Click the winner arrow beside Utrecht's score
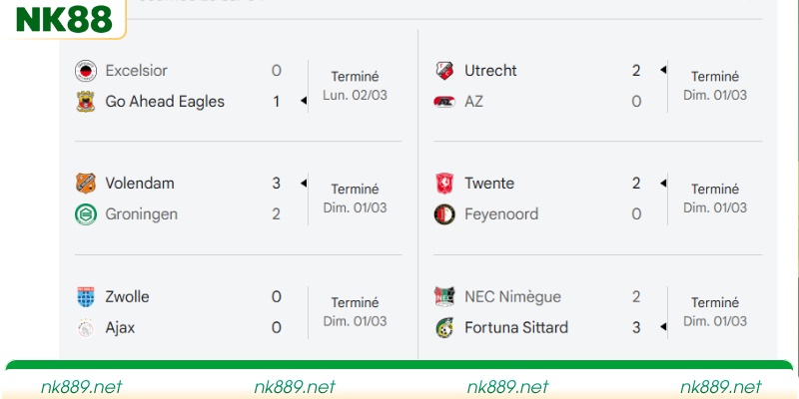Viewport: 799px width, 399px height. (662, 71)
